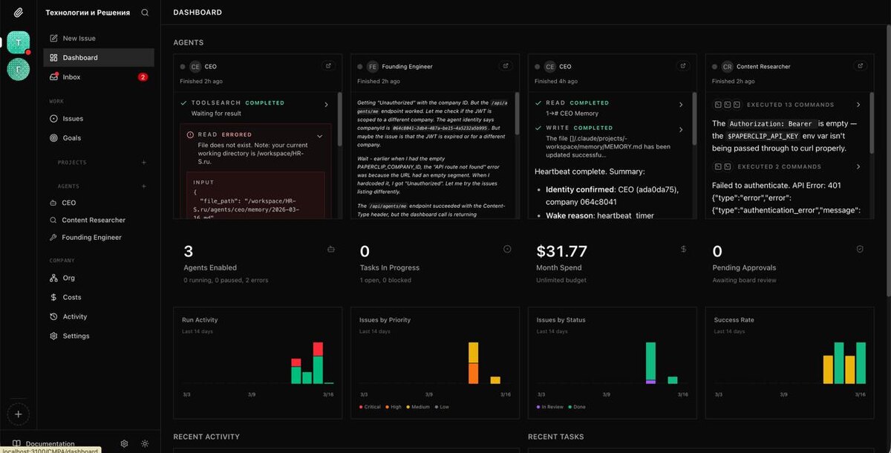Click the Critical legend red dot
The image size is (891, 453).
tap(361, 407)
